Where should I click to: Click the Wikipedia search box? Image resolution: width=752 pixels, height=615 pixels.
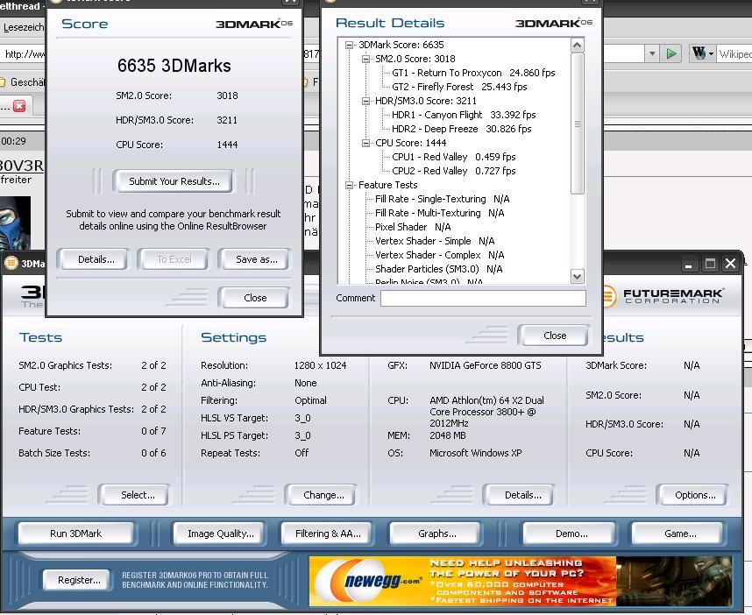coord(734,54)
